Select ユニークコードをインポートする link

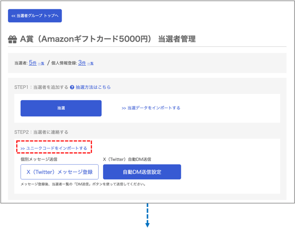point(54,149)
